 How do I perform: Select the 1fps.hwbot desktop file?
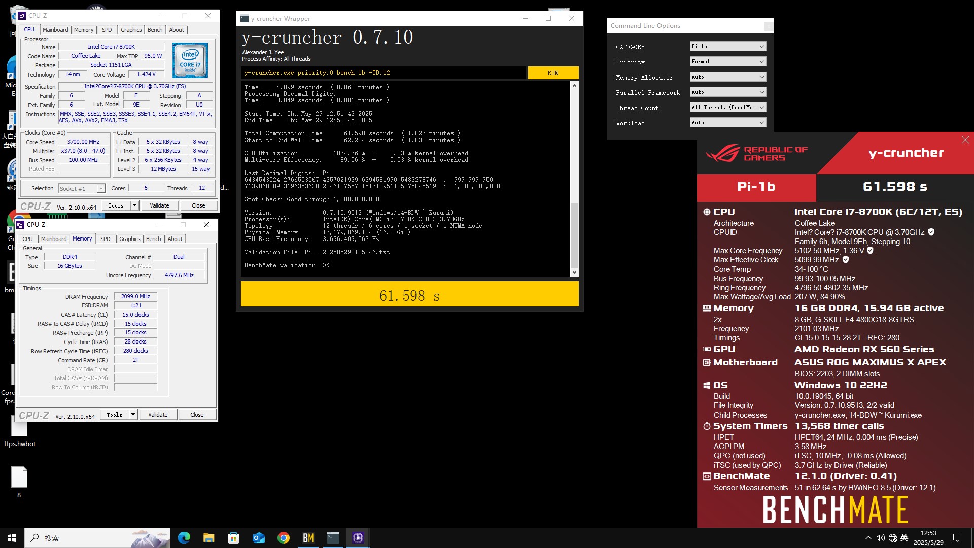click(x=19, y=432)
